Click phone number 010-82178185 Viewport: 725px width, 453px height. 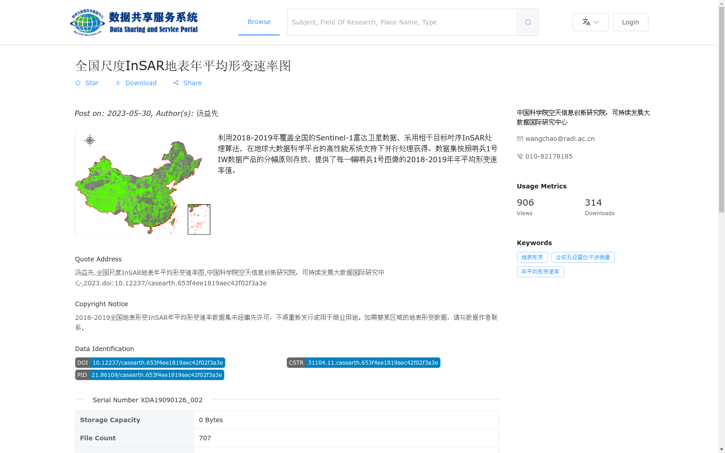pos(549,156)
